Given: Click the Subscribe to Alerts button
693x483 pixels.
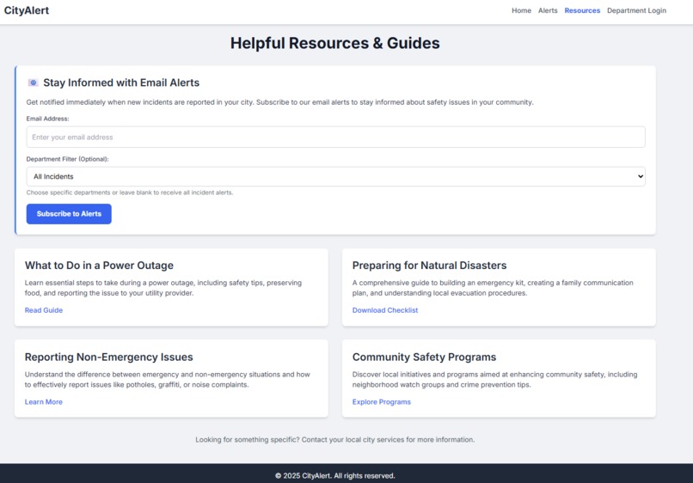Looking at the screenshot, I should tap(69, 214).
